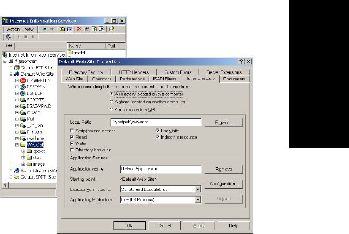Screen dimensions: 349x234
Task: Open the View menu
Action: (x=29, y=29)
